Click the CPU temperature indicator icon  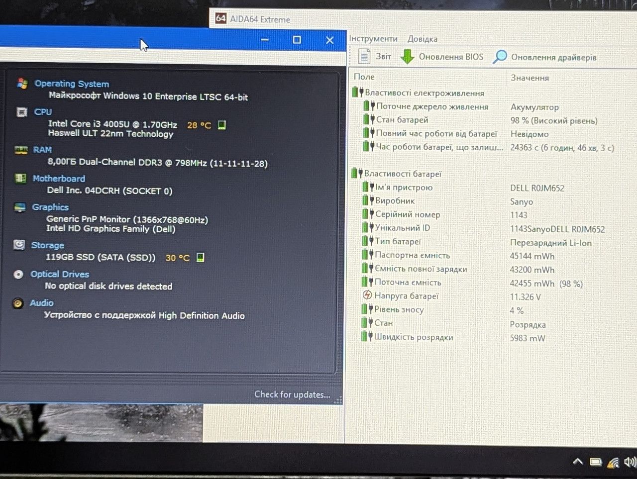click(x=222, y=125)
